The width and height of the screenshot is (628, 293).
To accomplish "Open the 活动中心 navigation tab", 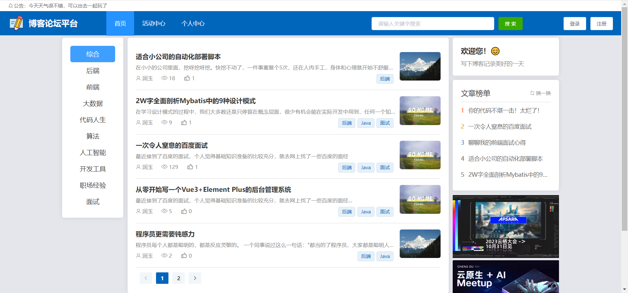I will 154,23.
